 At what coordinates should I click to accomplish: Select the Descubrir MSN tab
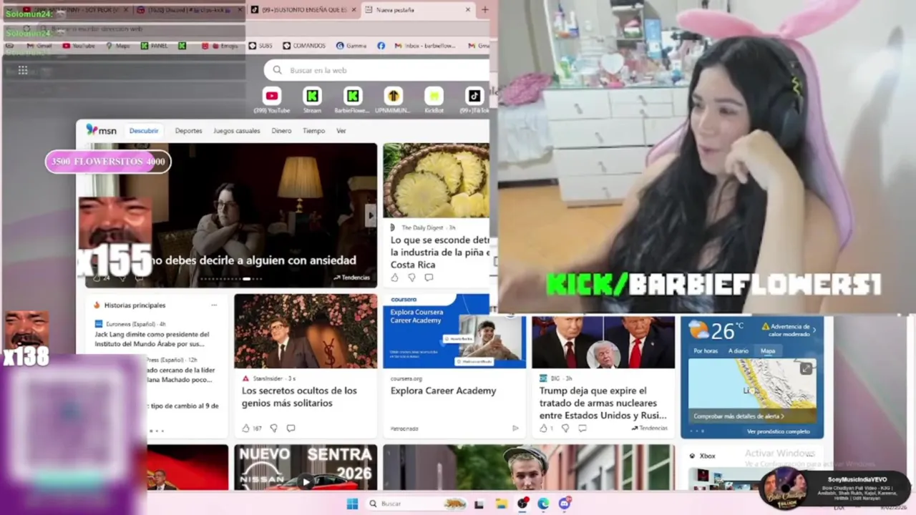coord(144,131)
